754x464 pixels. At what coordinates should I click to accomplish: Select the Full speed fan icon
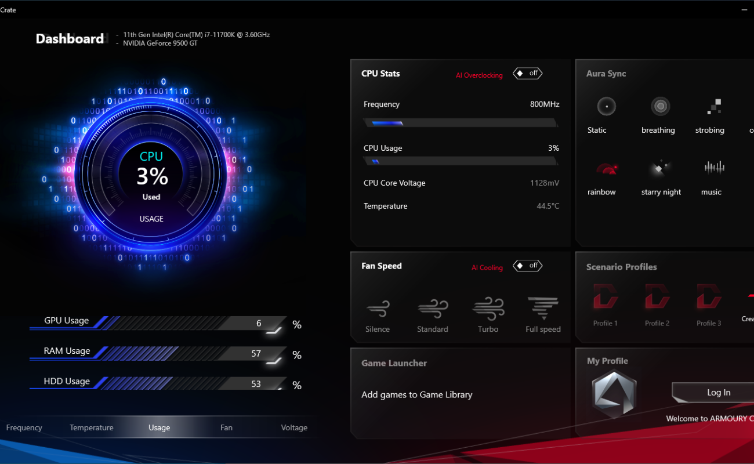543,309
